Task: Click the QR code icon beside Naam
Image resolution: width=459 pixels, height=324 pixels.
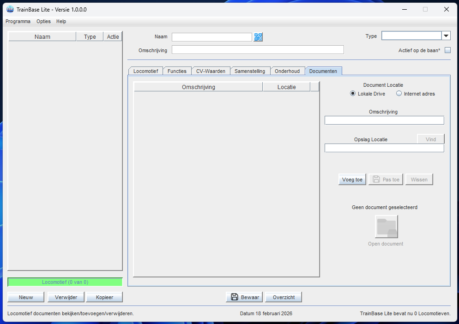Action: 258,37
